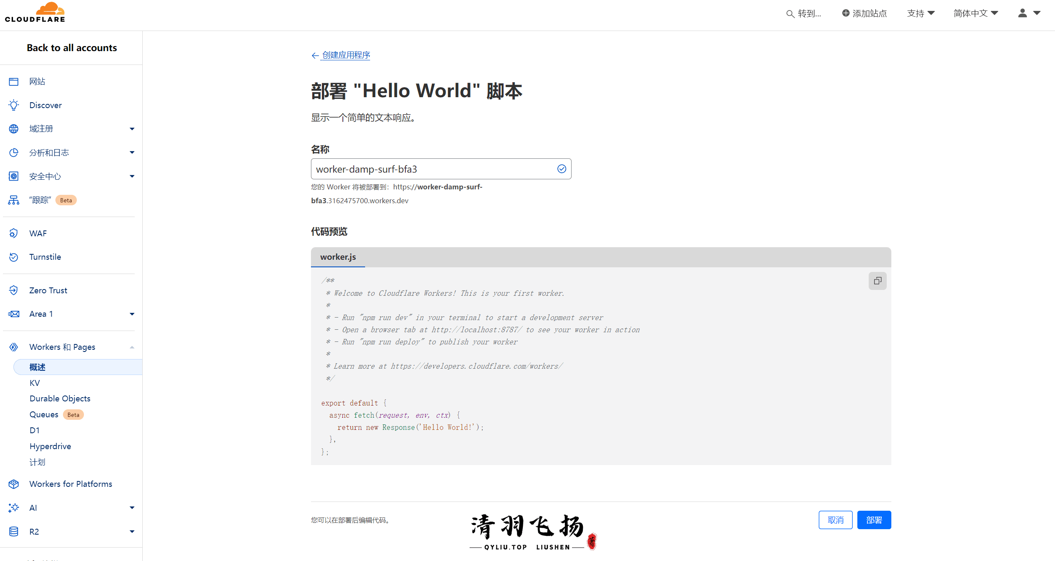
Task: Expand the Area 1 submenu arrow
Action: click(x=132, y=314)
